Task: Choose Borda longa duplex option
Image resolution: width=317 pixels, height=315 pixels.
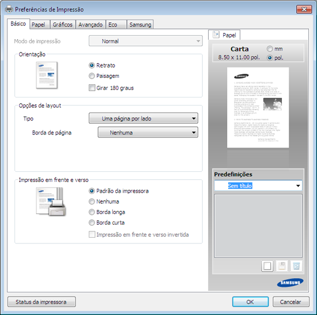Action: (x=92, y=212)
